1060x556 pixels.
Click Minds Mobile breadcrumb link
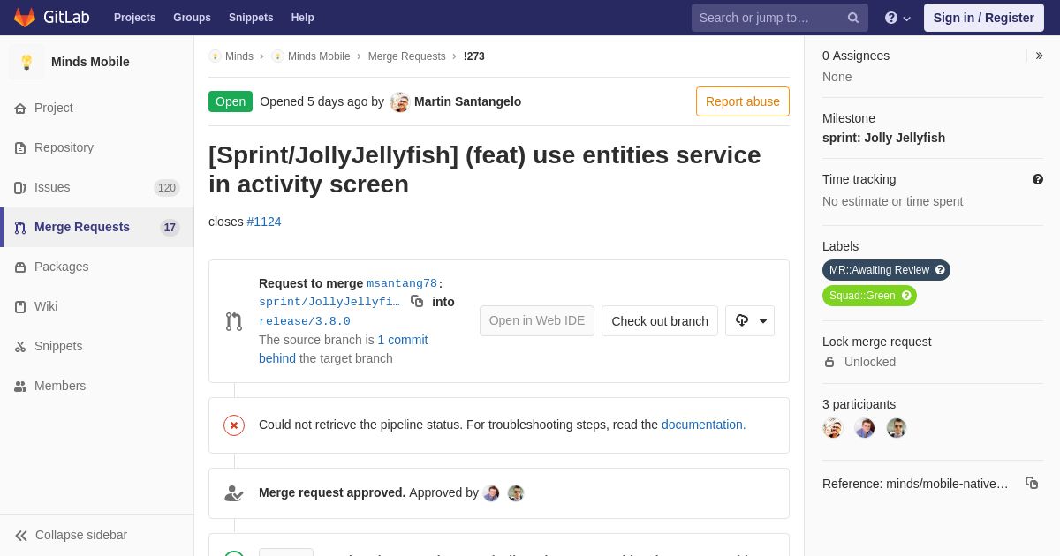coord(319,56)
